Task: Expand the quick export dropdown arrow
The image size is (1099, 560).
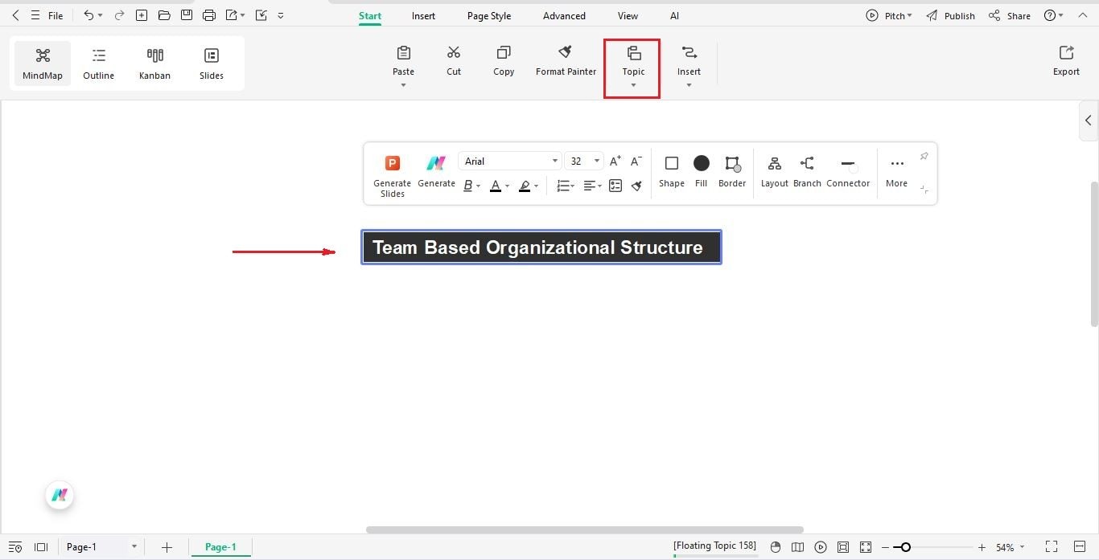Action: (x=242, y=16)
